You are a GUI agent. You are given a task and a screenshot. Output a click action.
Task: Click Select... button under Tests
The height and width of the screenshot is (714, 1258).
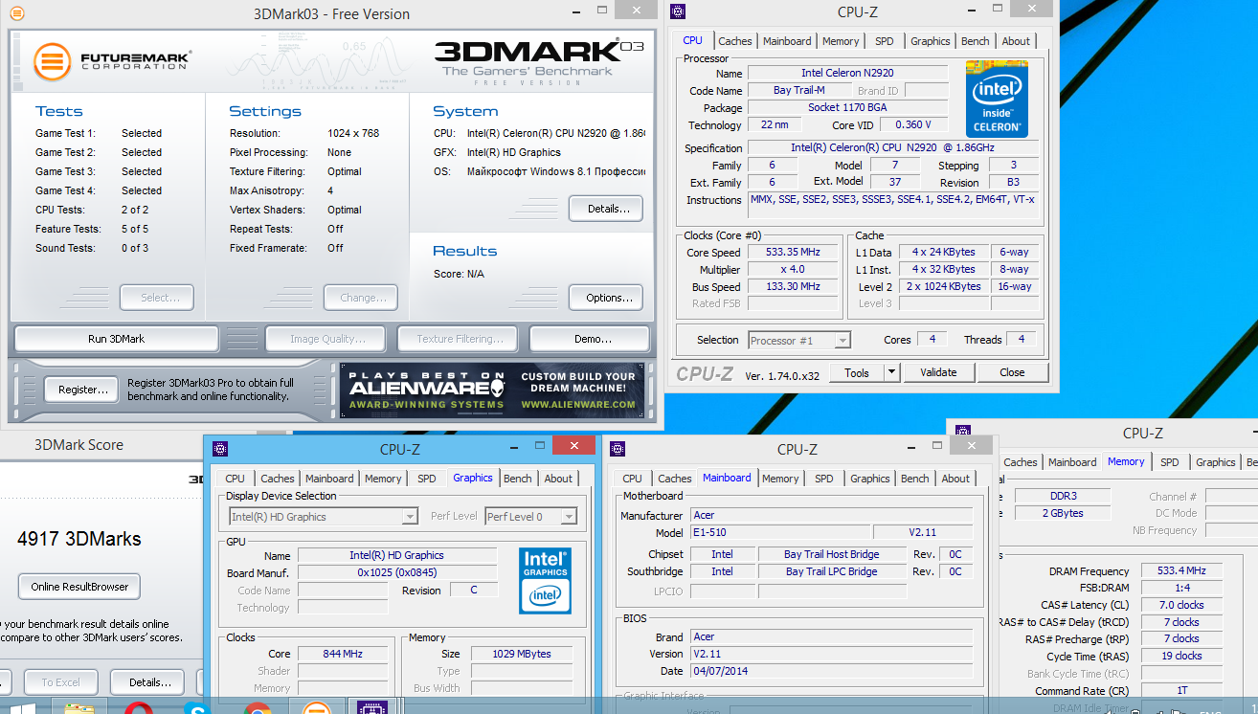tap(157, 298)
